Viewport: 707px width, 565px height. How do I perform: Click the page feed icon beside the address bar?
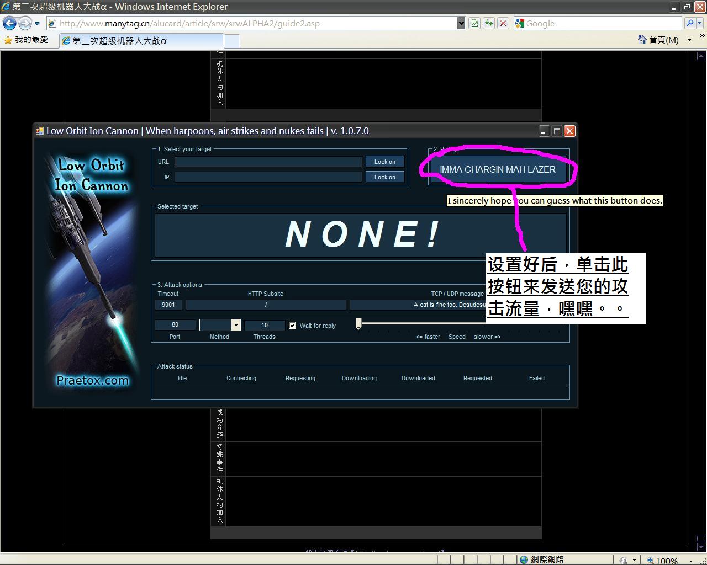click(474, 23)
